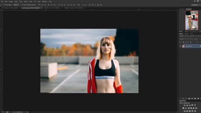The height and width of the screenshot is (113, 201).
Task: Click Create a new layer icon
Action: (198, 99)
